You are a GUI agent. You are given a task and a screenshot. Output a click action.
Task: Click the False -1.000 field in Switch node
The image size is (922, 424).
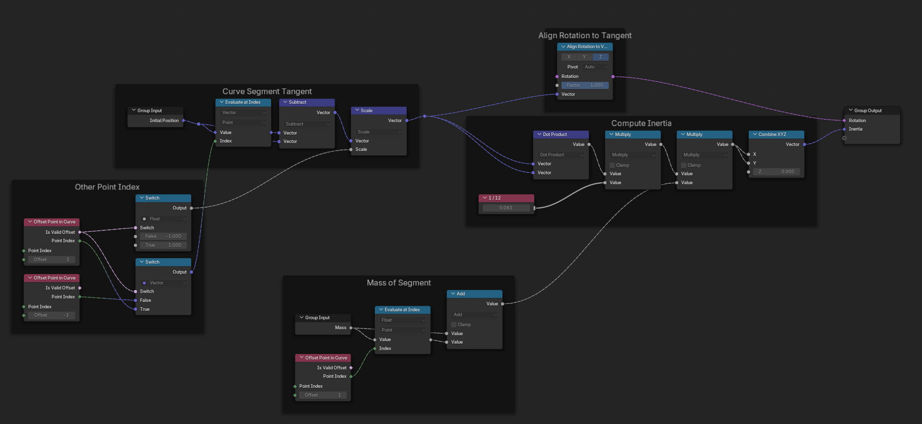tap(163, 236)
